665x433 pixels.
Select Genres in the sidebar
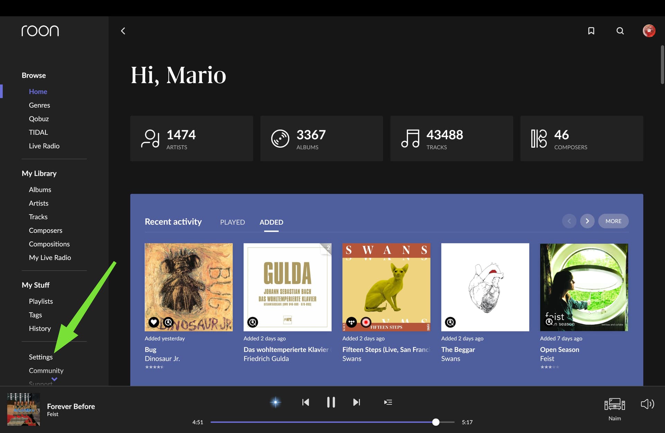(x=39, y=105)
